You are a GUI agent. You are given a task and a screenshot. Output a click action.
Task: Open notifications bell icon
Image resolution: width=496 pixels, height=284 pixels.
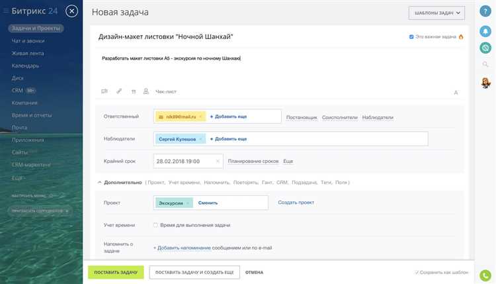point(485,31)
